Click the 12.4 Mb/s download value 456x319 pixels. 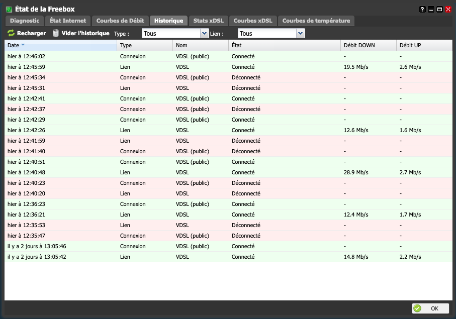pyautogui.click(x=356, y=215)
